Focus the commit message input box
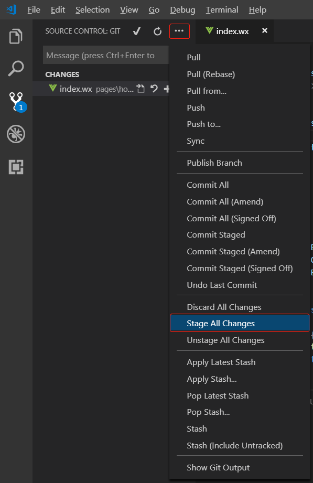Image resolution: width=313 pixels, height=483 pixels. point(106,55)
